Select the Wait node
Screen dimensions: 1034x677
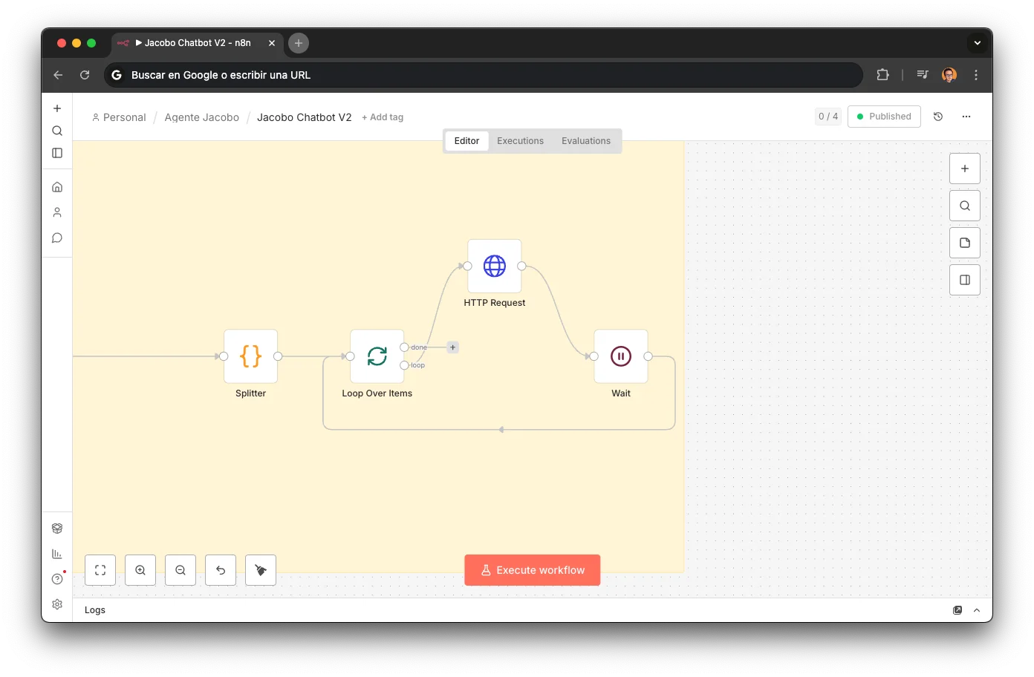click(x=620, y=356)
